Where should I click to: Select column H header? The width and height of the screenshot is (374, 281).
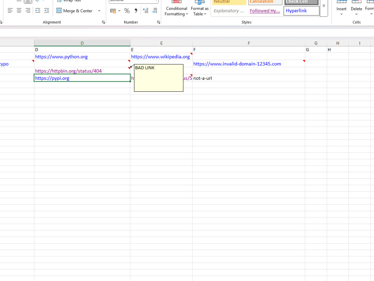(x=337, y=43)
